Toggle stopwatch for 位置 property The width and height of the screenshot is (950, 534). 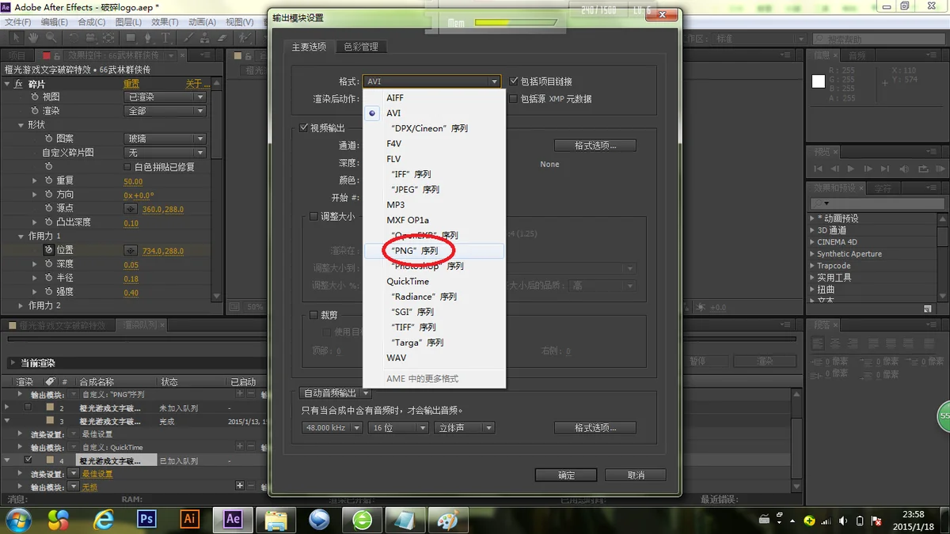point(47,250)
